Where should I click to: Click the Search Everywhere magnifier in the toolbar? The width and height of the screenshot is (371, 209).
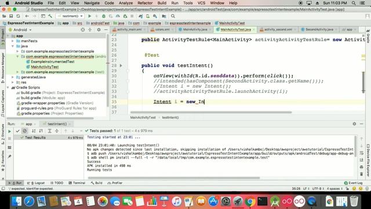[x=173, y=16]
